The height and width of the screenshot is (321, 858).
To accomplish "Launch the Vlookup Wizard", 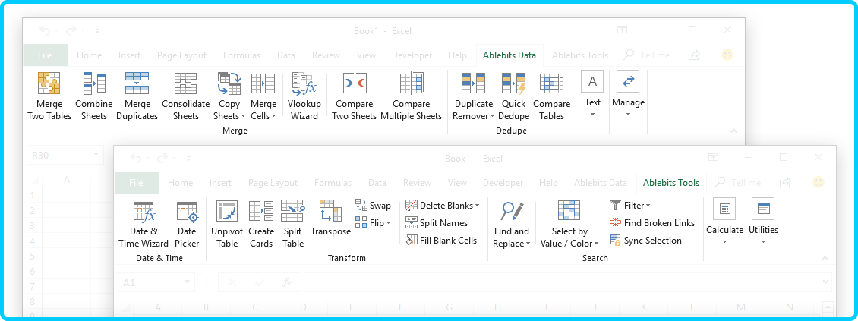I will pos(304,83).
